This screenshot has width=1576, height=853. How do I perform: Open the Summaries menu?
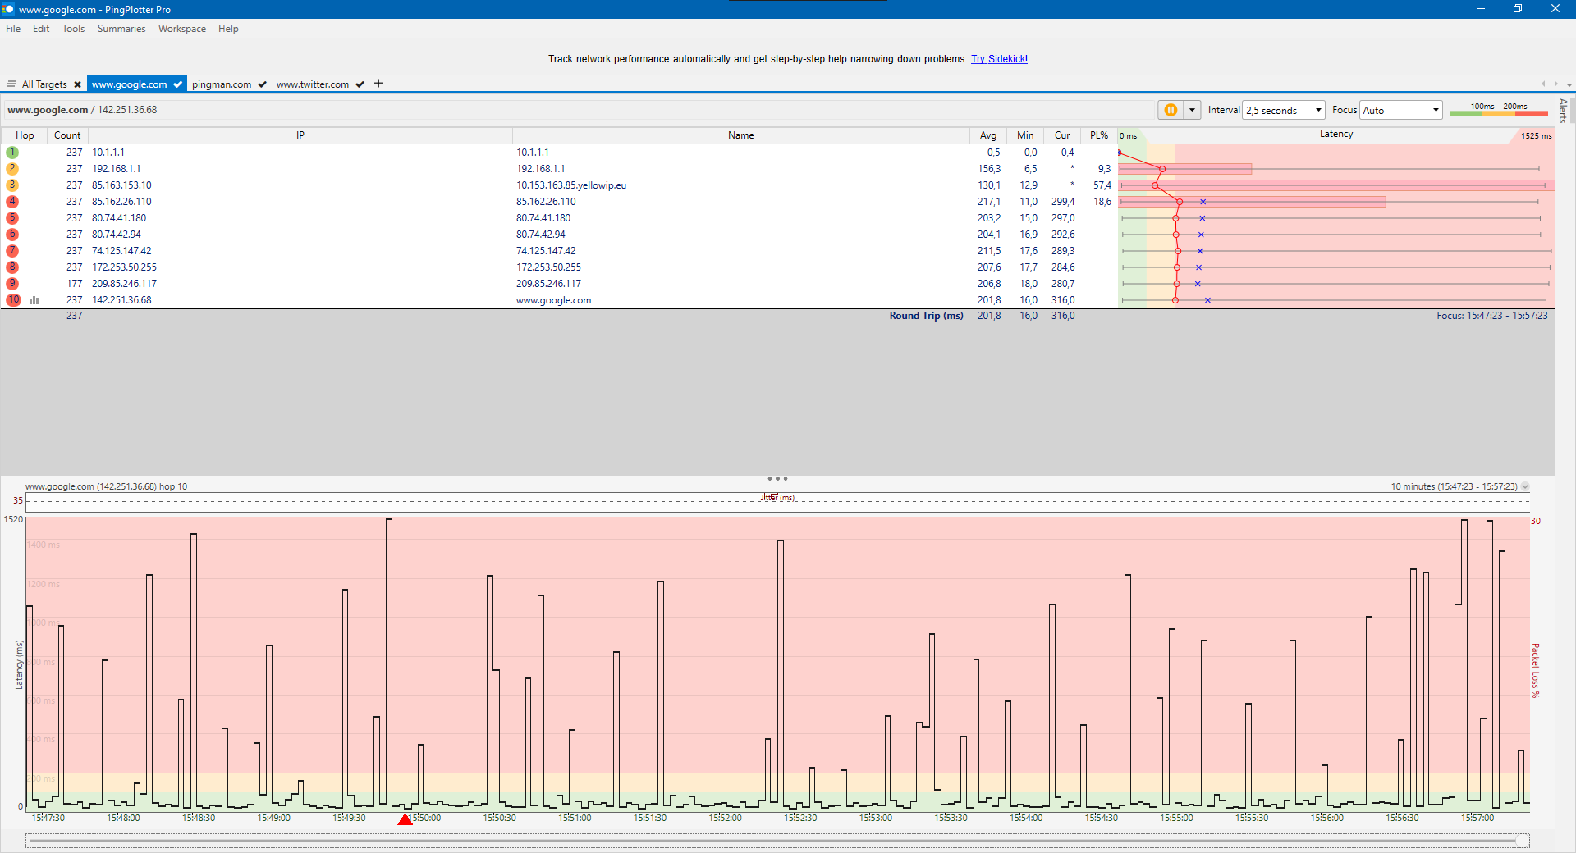pos(121,29)
